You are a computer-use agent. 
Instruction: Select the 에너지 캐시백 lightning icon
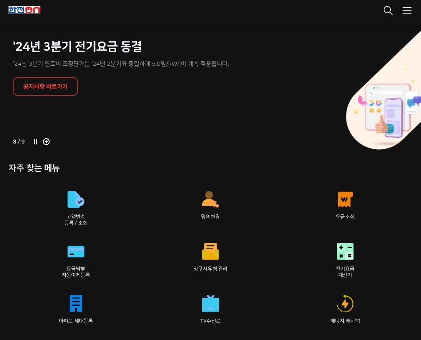pos(345,303)
